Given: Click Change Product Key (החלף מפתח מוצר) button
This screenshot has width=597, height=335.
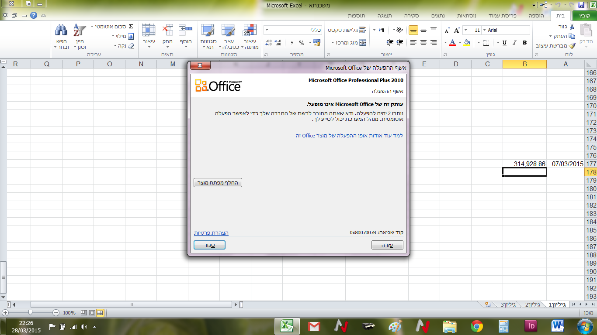Looking at the screenshot, I should pyautogui.click(x=218, y=183).
